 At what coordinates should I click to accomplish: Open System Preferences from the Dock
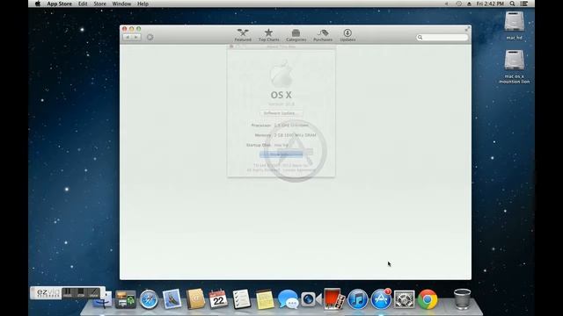point(404,299)
